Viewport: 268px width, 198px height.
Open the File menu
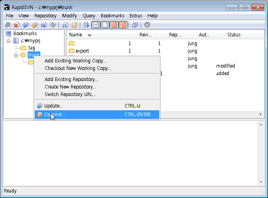[9, 16]
